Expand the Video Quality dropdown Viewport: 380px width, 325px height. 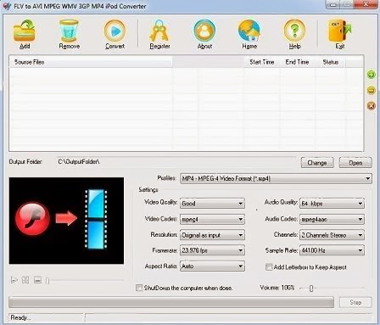212,204
